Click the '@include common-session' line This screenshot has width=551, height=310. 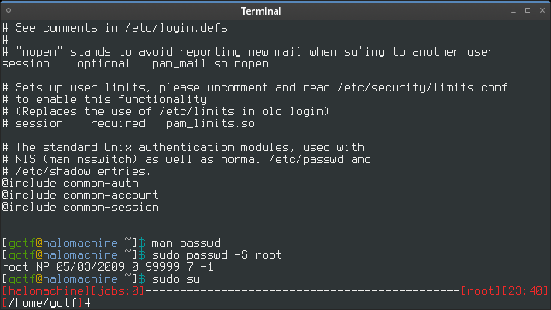click(80, 208)
